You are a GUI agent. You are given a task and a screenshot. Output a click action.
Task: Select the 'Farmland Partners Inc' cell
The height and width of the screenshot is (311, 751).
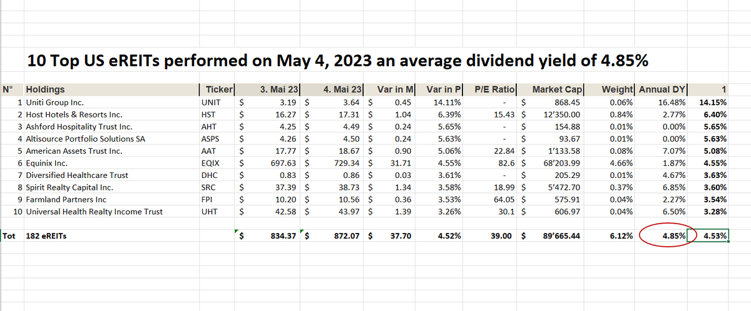point(111,199)
